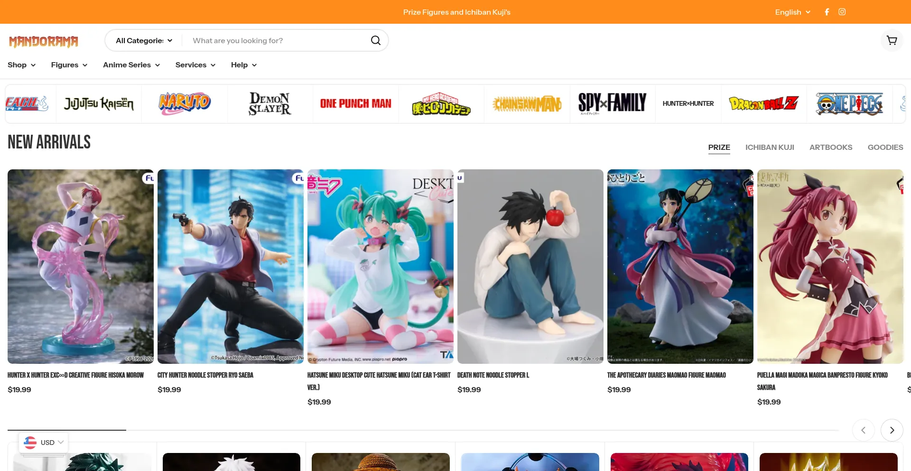View the Kyoko Sakura figure image
Image resolution: width=911 pixels, height=471 pixels.
click(830, 267)
